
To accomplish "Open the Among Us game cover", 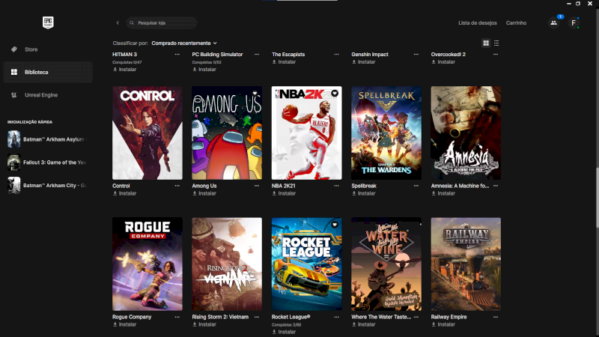I will click(x=227, y=133).
